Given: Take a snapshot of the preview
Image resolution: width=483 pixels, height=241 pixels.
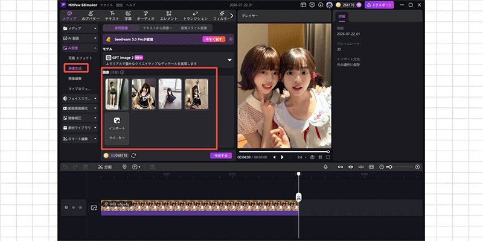Looking at the screenshot, I should (x=312, y=157).
